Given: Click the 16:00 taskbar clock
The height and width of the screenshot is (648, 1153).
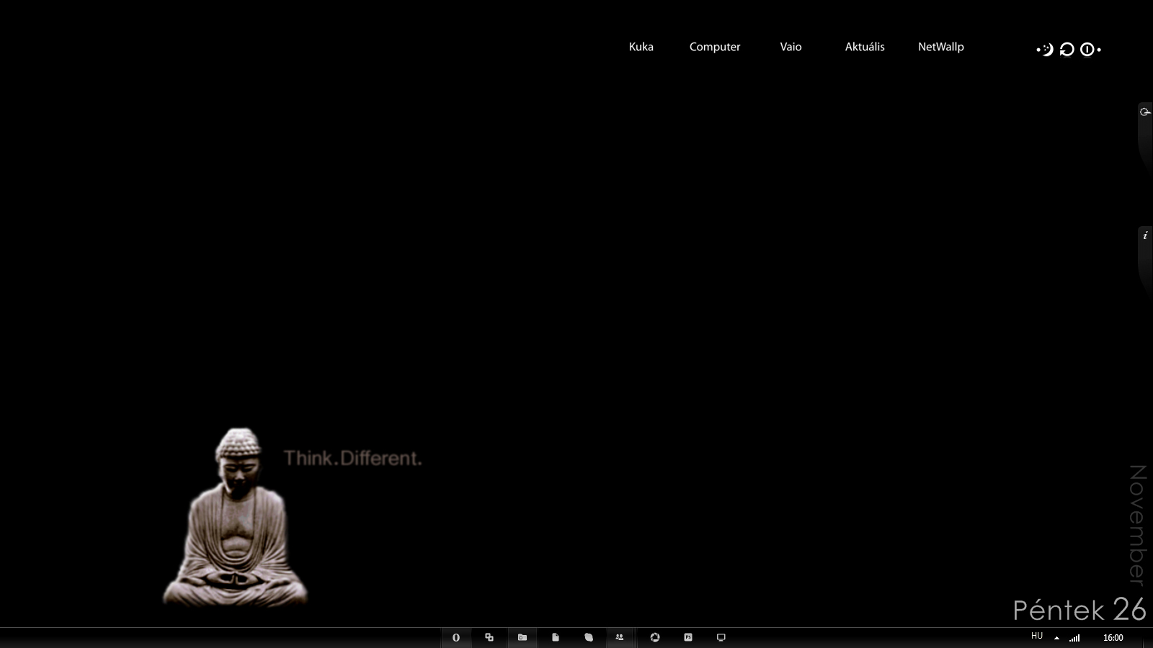Looking at the screenshot, I should (x=1113, y=638).
